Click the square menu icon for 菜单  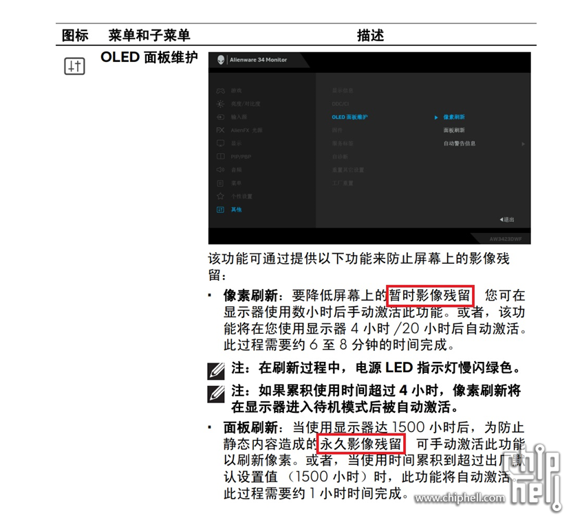click(220, 183)
